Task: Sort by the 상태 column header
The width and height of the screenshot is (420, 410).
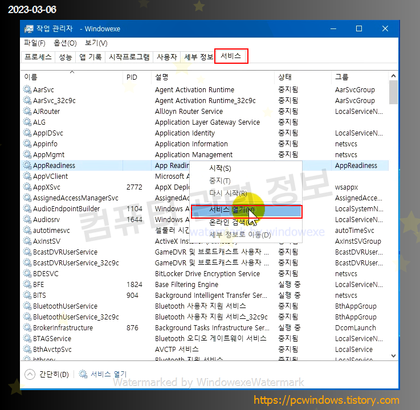Action: pyautogui.click(x=303, y=77)
